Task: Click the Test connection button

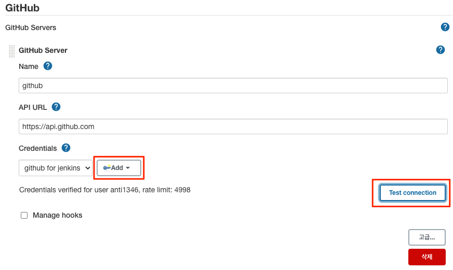Action: (412, 193)
